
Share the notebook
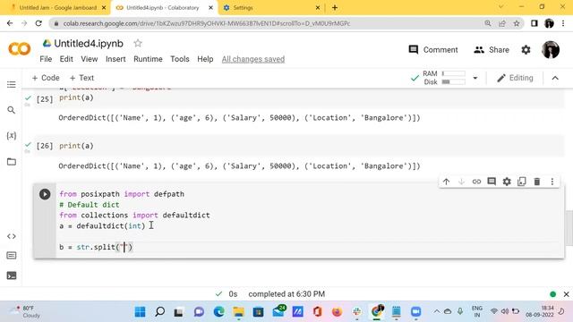(x=492, y=50)
